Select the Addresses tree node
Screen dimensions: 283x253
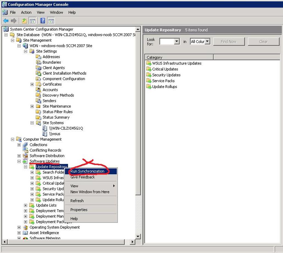[x=51, y=57]
